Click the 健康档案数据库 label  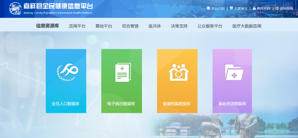(177, 104)
